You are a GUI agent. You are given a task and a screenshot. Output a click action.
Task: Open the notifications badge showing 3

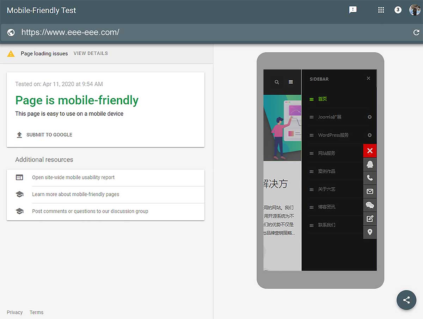click(x=398, y=10)
